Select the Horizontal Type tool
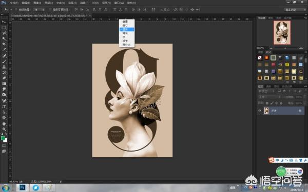 [x=4, y=106]
